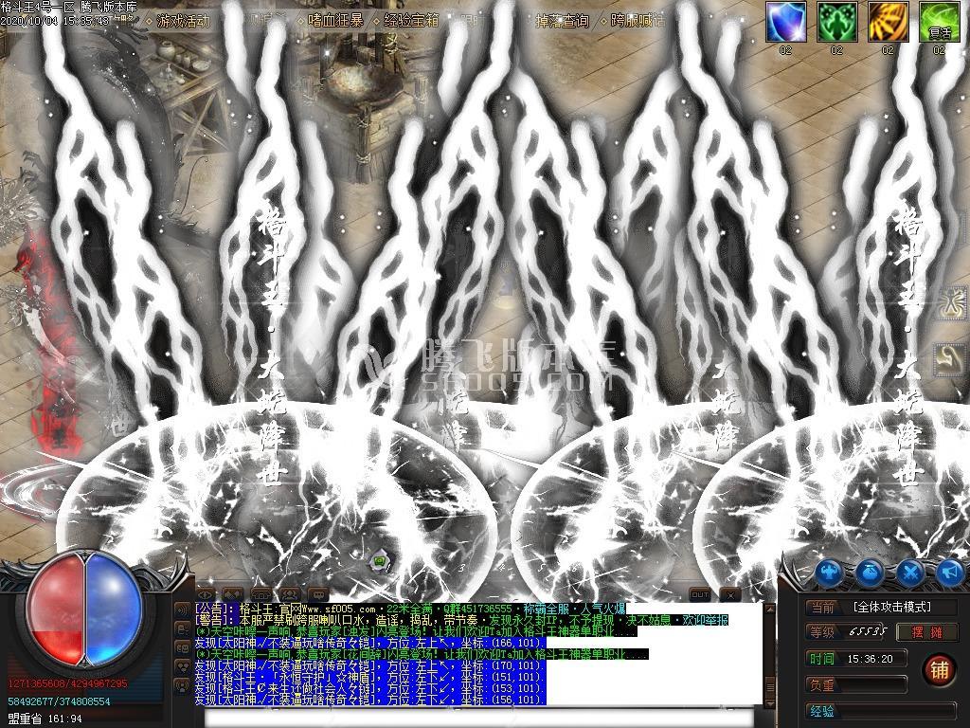Image resolution: width=970 pixels, height=728 pixels.
Task: Click the chat scrollbar up arrow
Action: [x=769, y=610]
